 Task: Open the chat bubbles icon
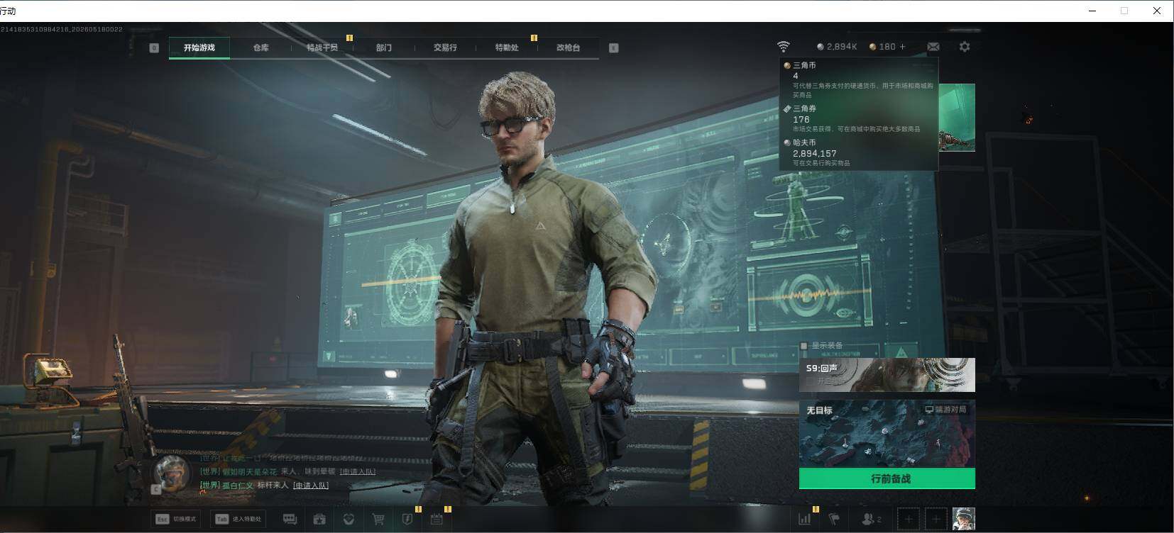tap(290, 519)
